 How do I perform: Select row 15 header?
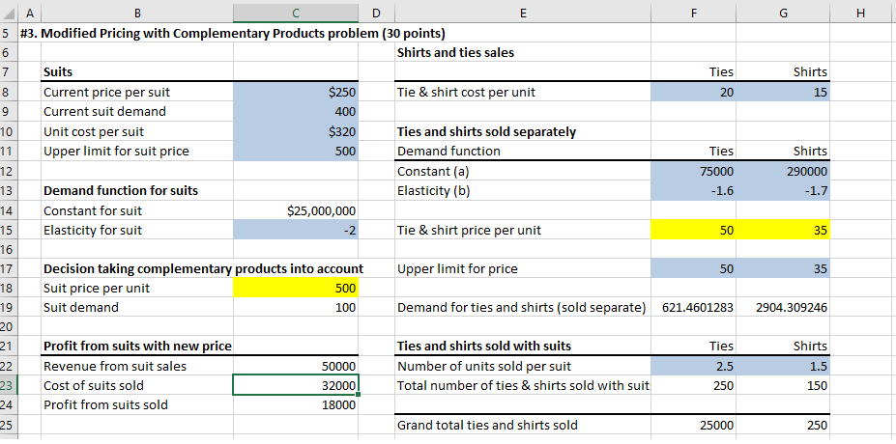[9, 231]
